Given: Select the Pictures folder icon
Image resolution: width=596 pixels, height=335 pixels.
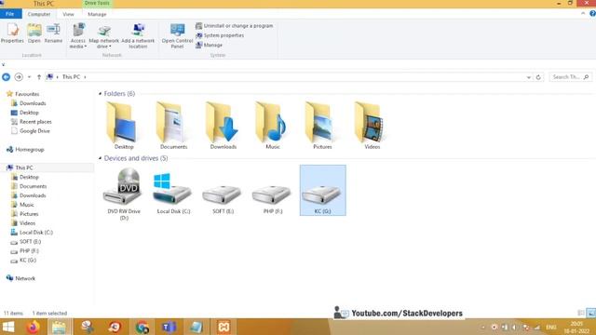Looking at the screenshot, I should point(322,126).
